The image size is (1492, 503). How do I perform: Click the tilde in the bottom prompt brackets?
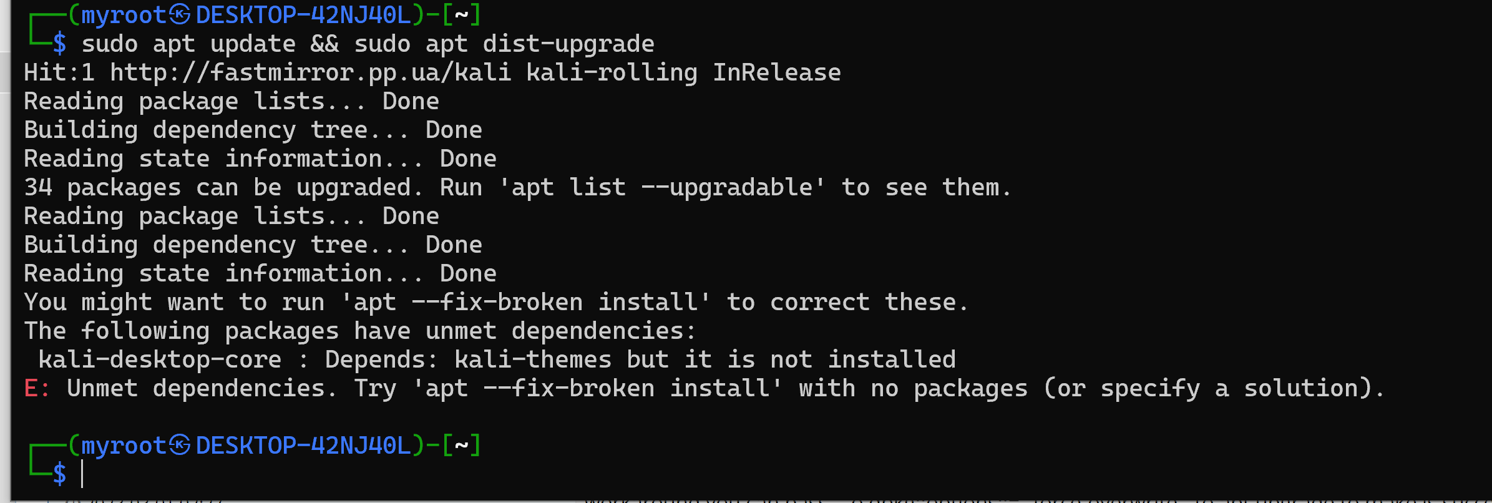coord(461,445)
